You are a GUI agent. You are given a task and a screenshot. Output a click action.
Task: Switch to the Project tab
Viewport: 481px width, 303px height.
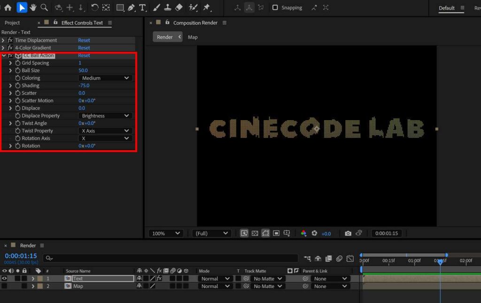pos(12,23)
